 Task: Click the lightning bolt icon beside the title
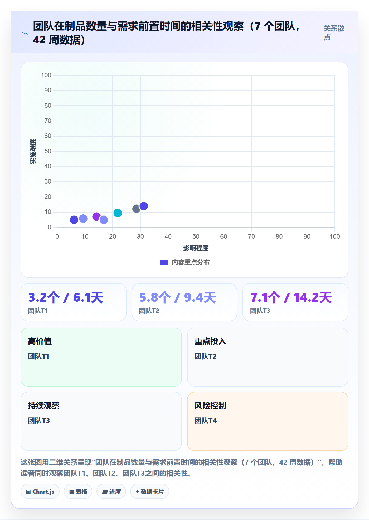tap(25, 33)
